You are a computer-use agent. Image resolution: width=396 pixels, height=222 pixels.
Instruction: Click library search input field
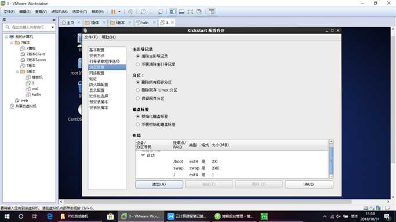[28, 27]
